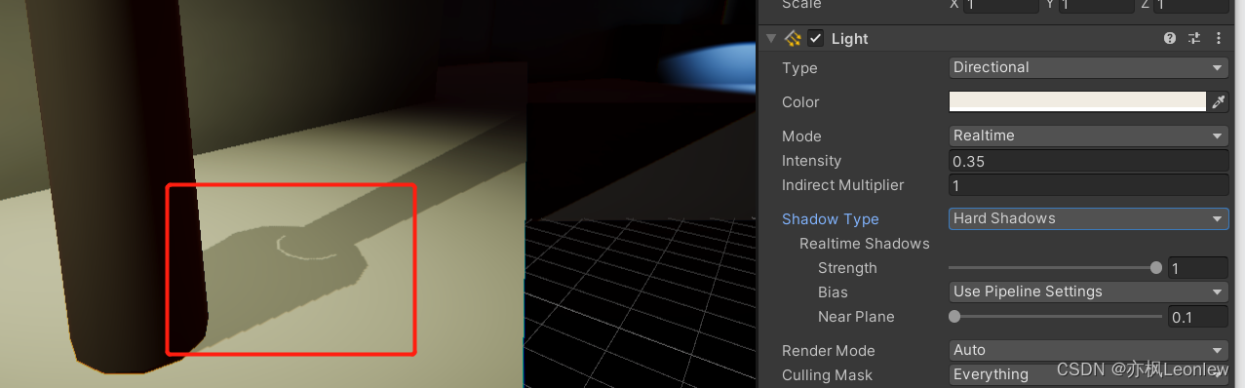Viewport: 1245px width, 388px height.
Task: Click the Light component sun icon
Action: 793,39
